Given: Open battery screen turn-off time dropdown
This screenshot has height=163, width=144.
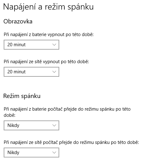Looking at the screenshot, I should click(31, 45).
